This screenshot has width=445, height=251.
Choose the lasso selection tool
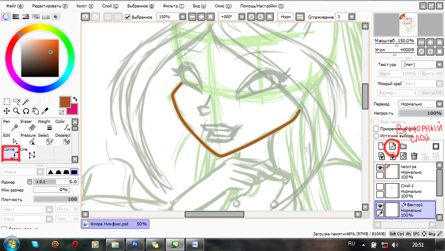(17, 102)
